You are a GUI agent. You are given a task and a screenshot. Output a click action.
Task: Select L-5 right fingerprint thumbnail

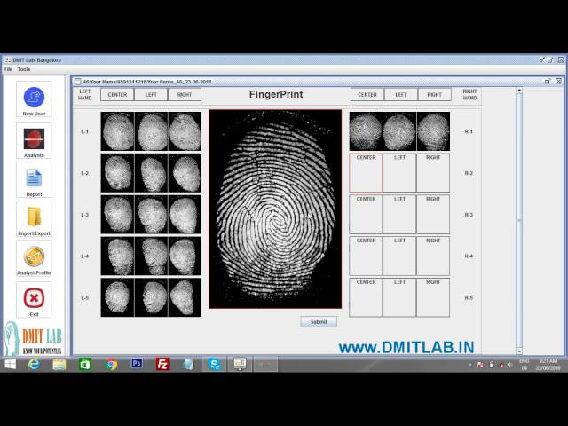click(x=185, y=297)
